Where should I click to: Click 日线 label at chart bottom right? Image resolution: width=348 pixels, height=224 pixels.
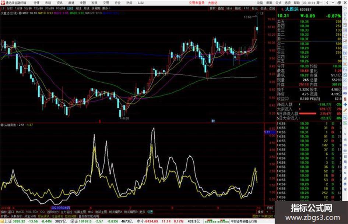coord(270,208)
